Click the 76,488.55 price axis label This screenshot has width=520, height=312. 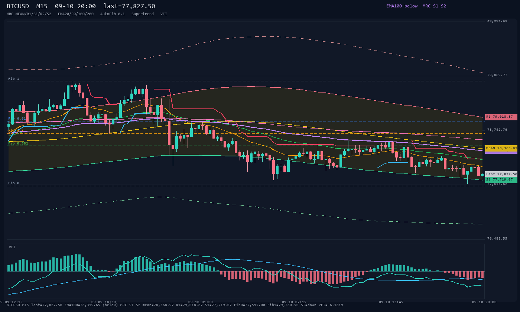pyautogui.click(x=497, y=239)
